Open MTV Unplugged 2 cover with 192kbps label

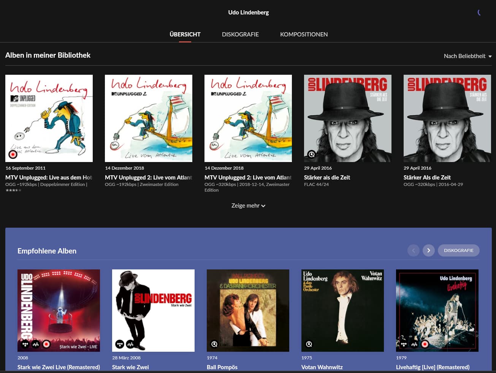(x=149, y=118)
